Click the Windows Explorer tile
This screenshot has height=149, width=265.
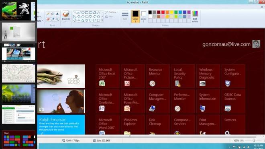click(132, 125)
